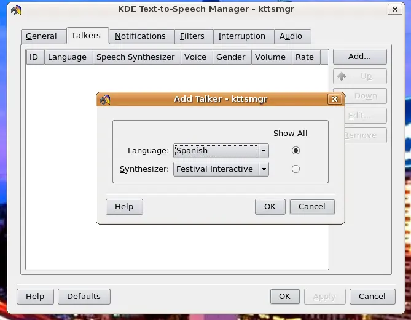
Task: Open the Language dropdown arrow
Action: click(x=264, y=151)
